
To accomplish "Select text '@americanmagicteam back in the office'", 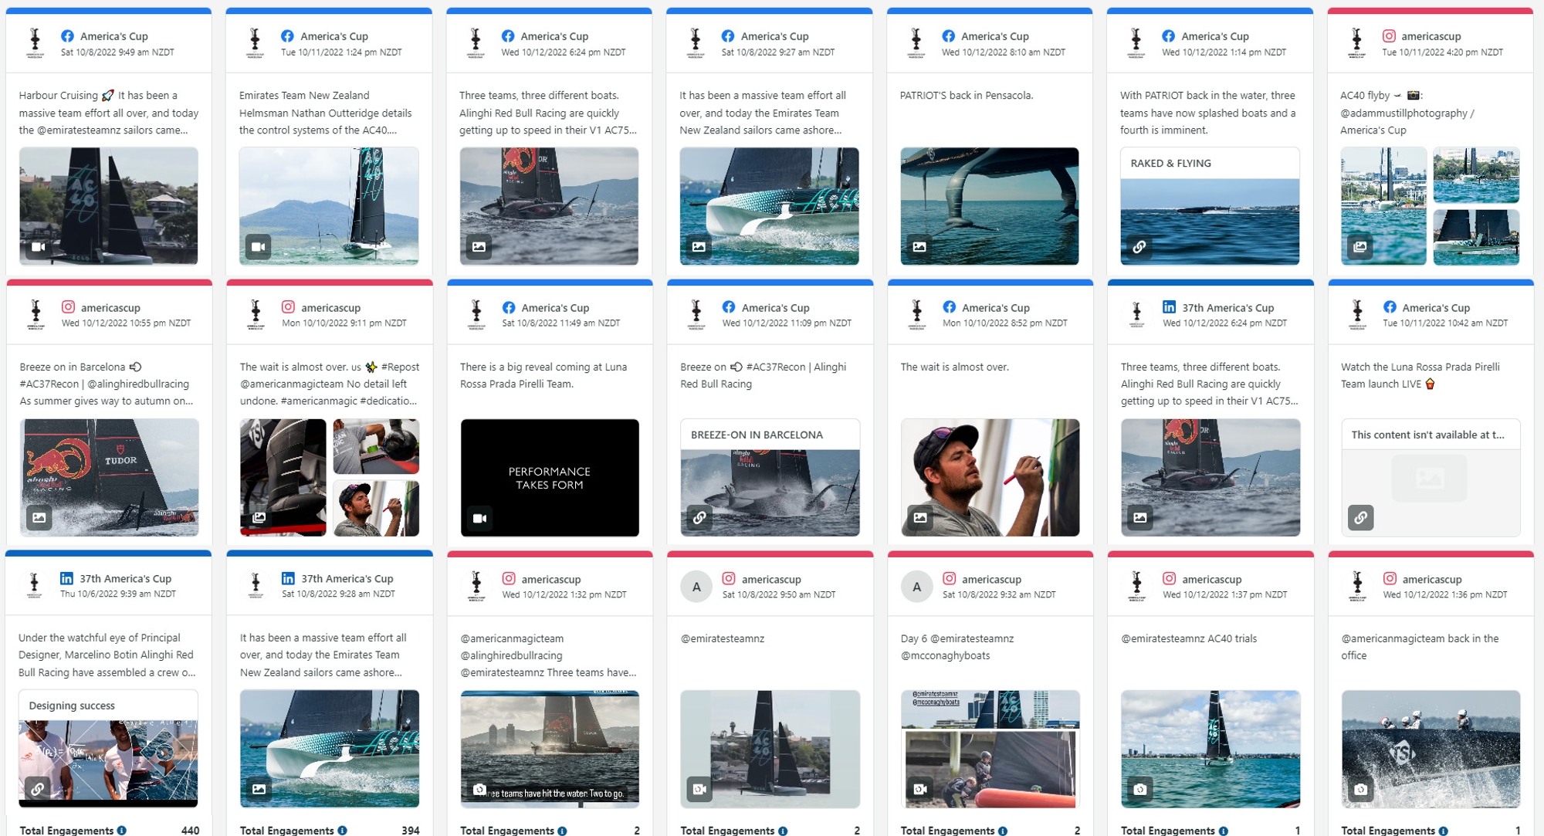I will click(1420, 647).
